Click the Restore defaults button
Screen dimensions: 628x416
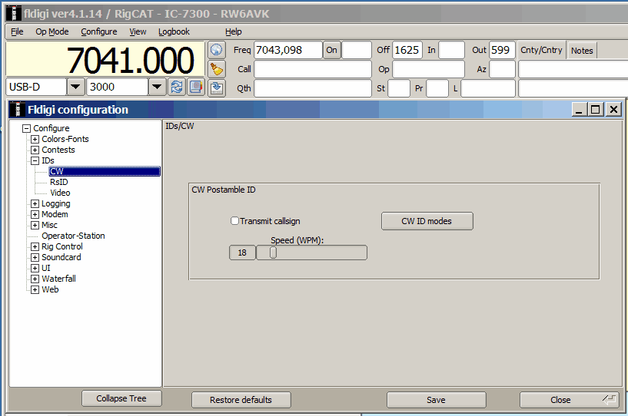[x=241, y=400]
